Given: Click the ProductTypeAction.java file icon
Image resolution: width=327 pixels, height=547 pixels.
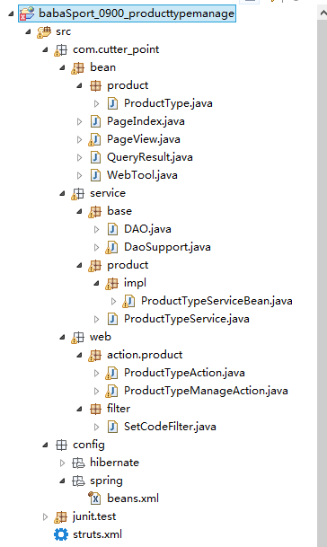Looking at the screenshot, I should pyautogui.click(x=112, y=373).
